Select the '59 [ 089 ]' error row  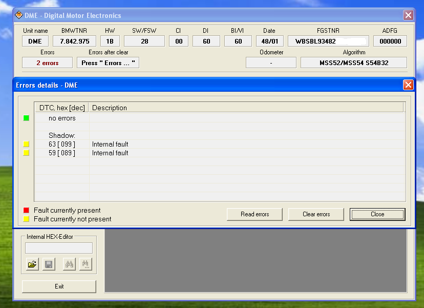[x=220, y=153]
